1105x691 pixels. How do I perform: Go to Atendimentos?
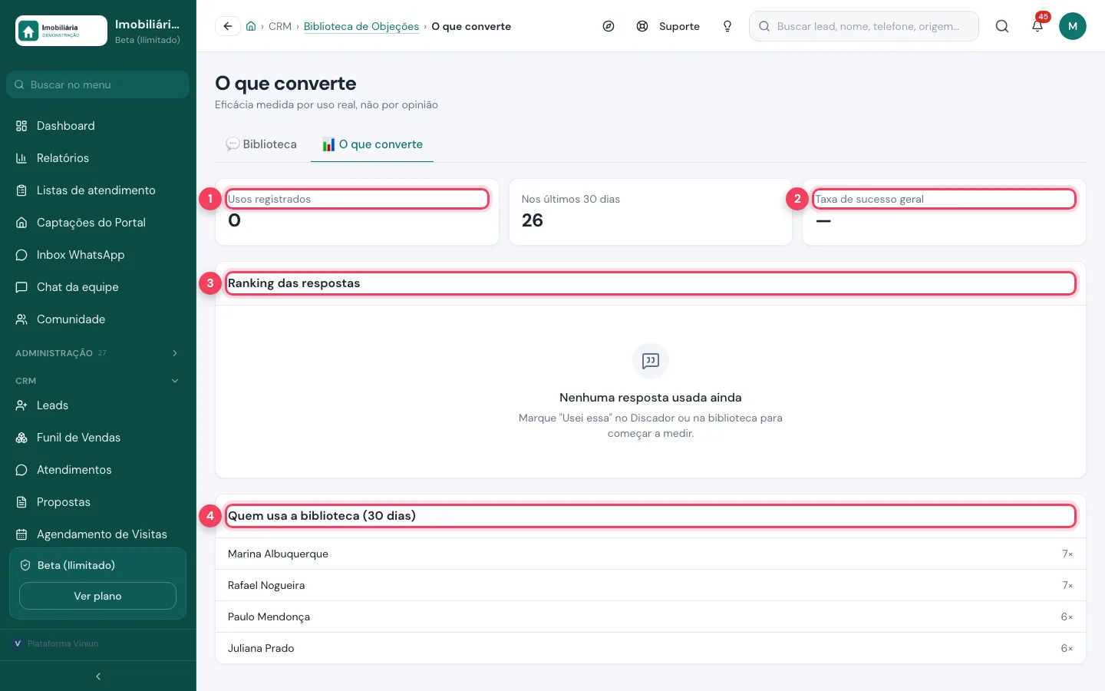[x=97, y=470]
